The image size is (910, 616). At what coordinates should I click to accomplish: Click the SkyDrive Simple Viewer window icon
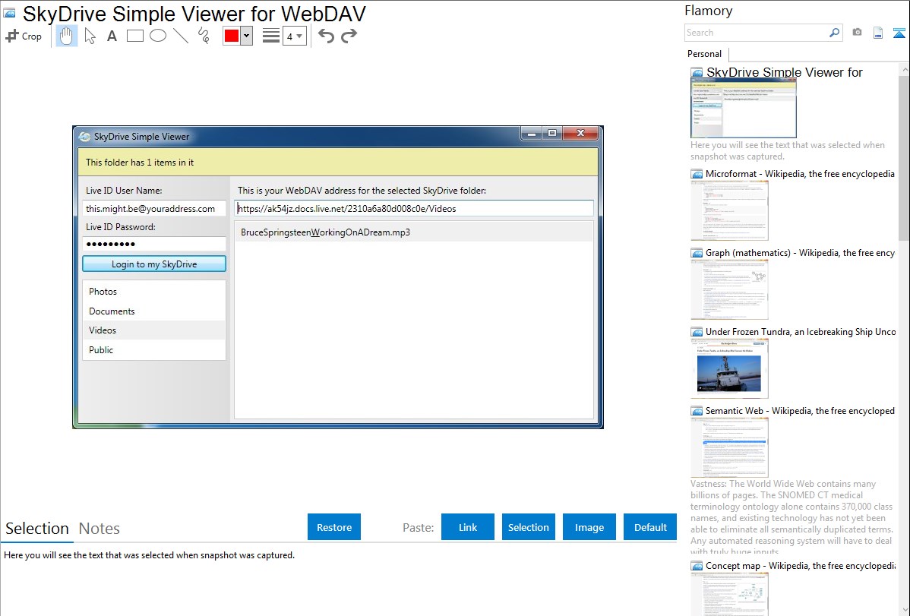click(x=85, y=137)
